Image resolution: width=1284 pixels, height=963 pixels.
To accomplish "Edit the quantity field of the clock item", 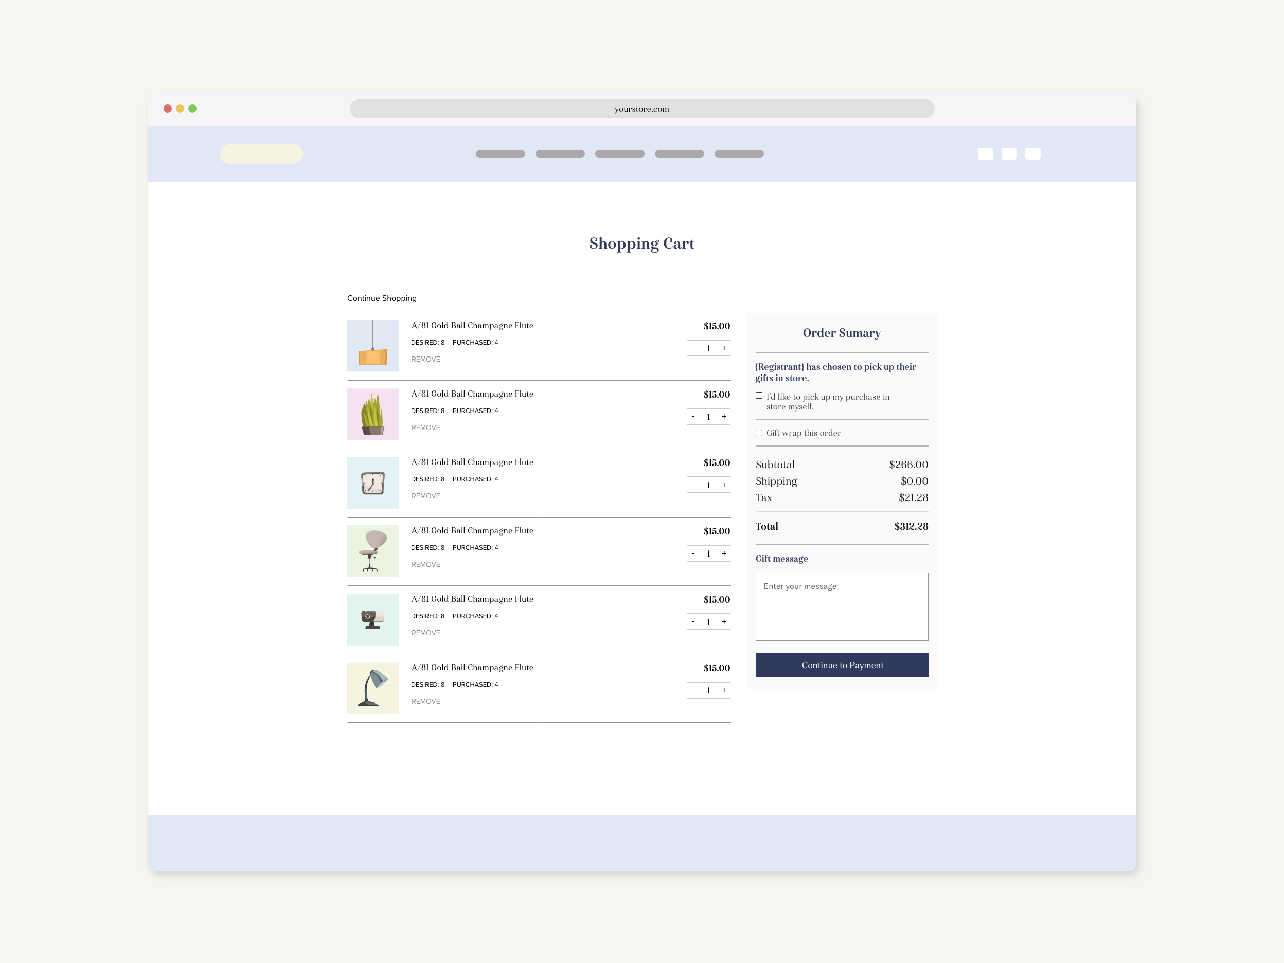I will point(708,485).
